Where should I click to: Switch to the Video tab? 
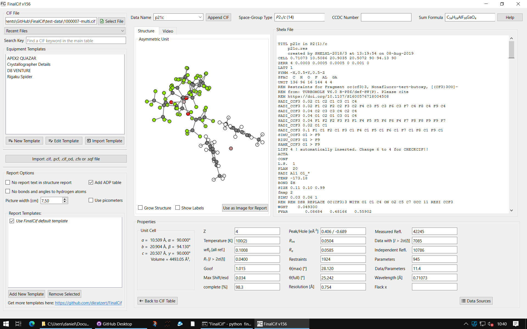click(x=168, y=31)
